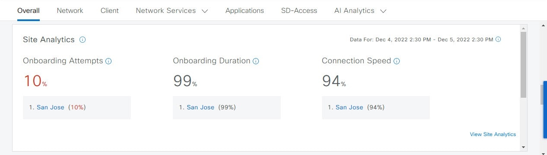Go to the Applications tab
This screenshot has height=155, width=547.
245,11
